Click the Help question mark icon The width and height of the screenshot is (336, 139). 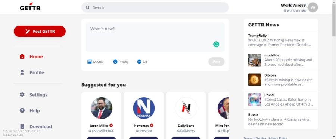(22, 110)
